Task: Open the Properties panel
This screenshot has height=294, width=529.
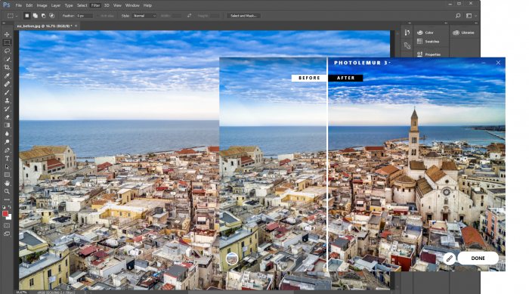Action: pos(429,54)
